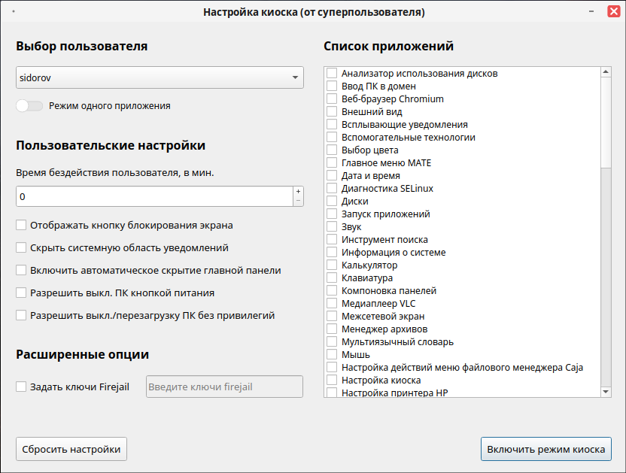The height and width of the screenshot is (473, 626).
Task: Click the 'Включить режим киоска' button
Action: click(546, 449)
